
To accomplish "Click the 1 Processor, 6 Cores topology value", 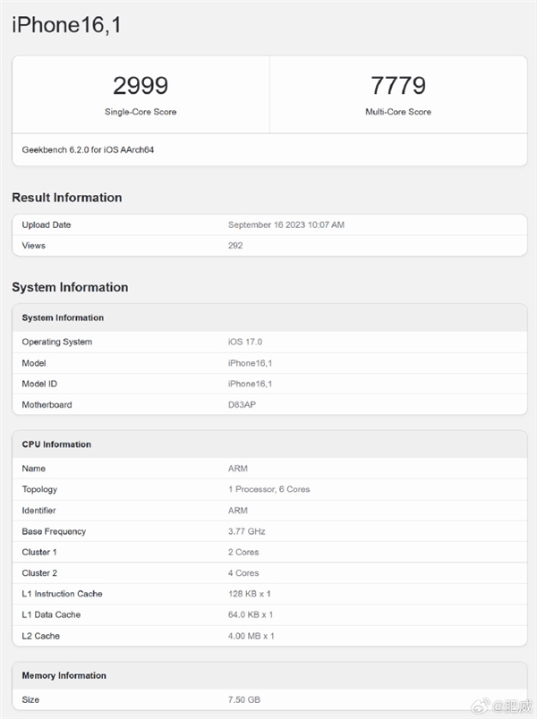I will pyautogui.click(x=269, y=489).
